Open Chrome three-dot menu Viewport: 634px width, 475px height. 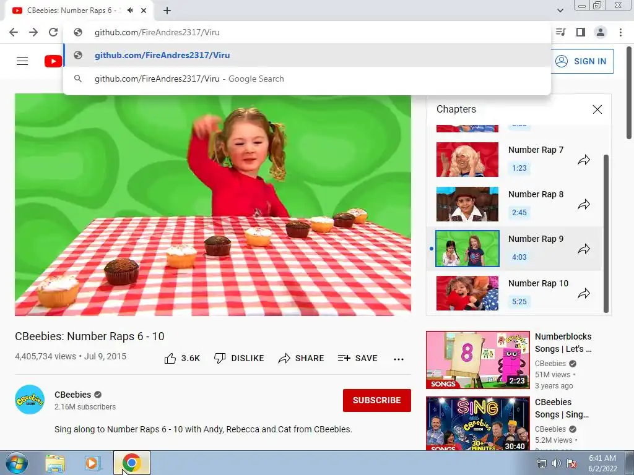[x=620, y=32]
